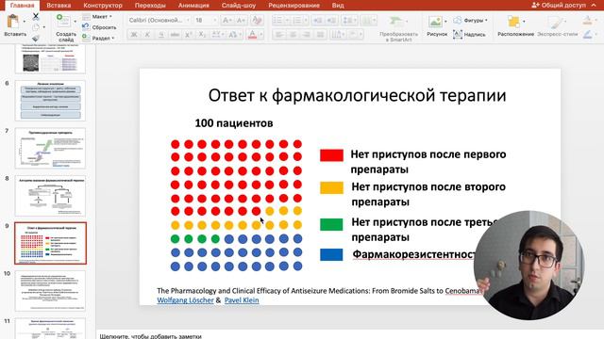Click the slide title 'Ответ к фармакологической терапии'

(357, 95)
